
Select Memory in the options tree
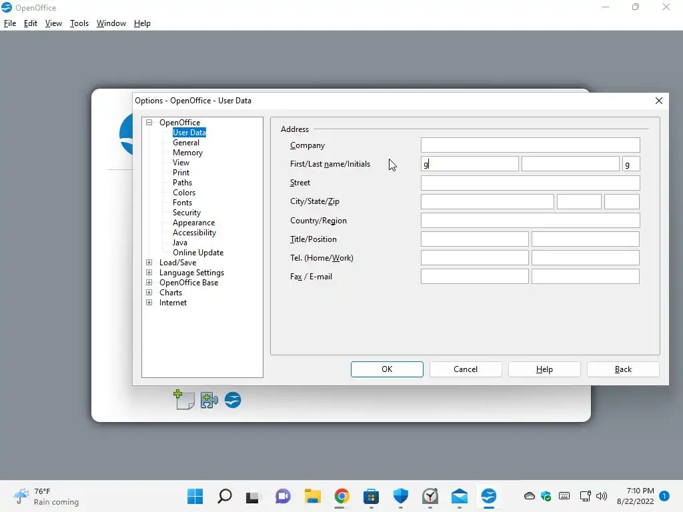[x=187, y=153]
